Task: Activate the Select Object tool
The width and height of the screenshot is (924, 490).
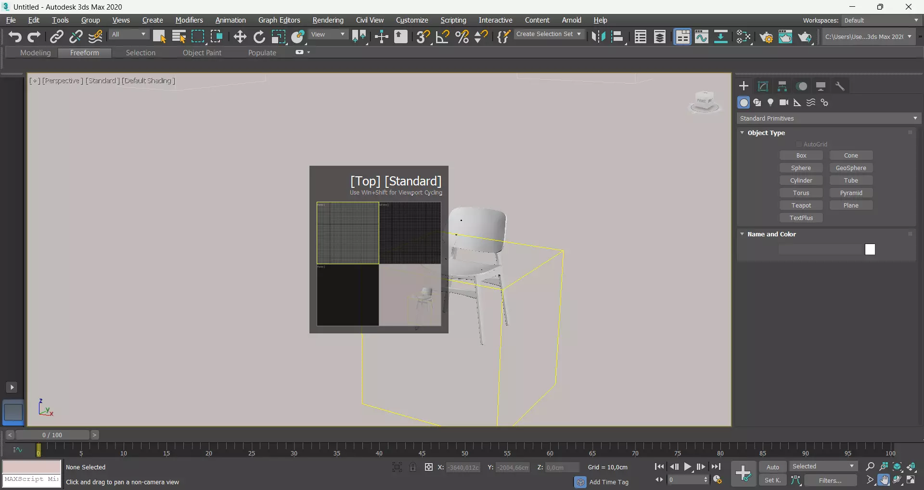Action: [159, 37]
